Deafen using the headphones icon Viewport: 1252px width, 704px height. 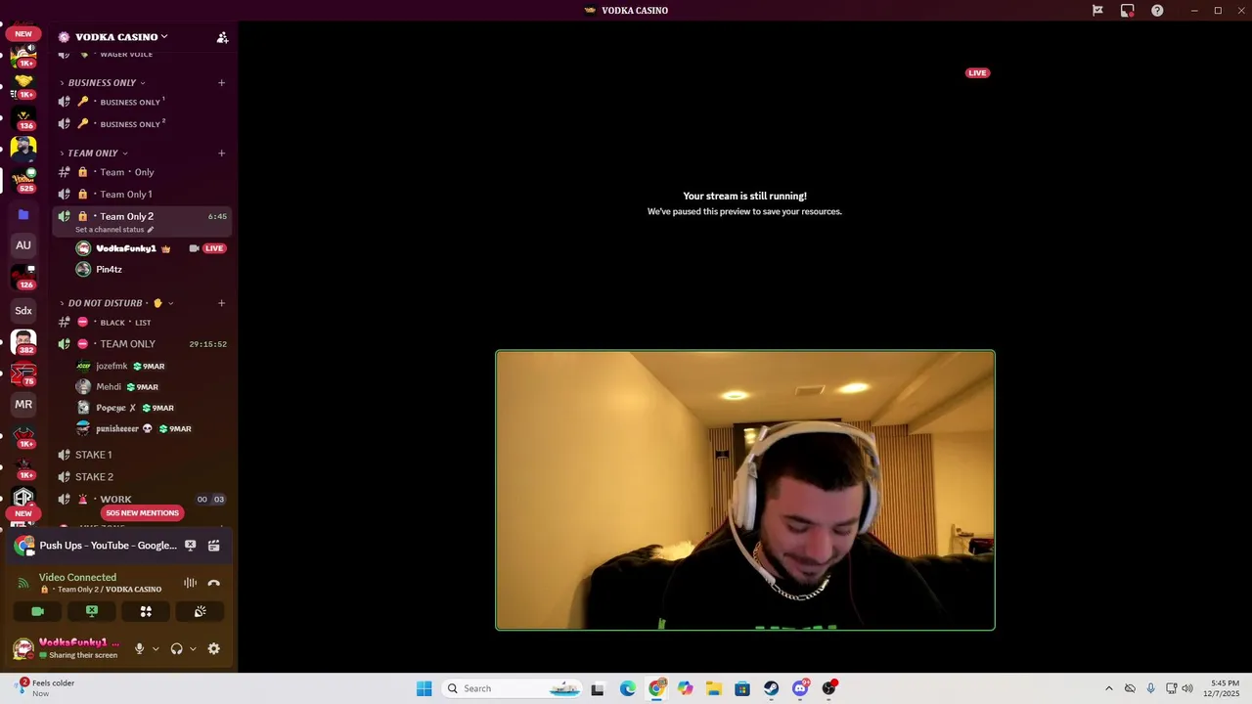click(176, 648)
